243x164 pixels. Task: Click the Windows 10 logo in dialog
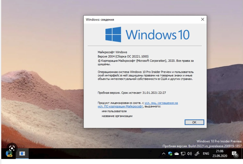[x=147, y=34]
